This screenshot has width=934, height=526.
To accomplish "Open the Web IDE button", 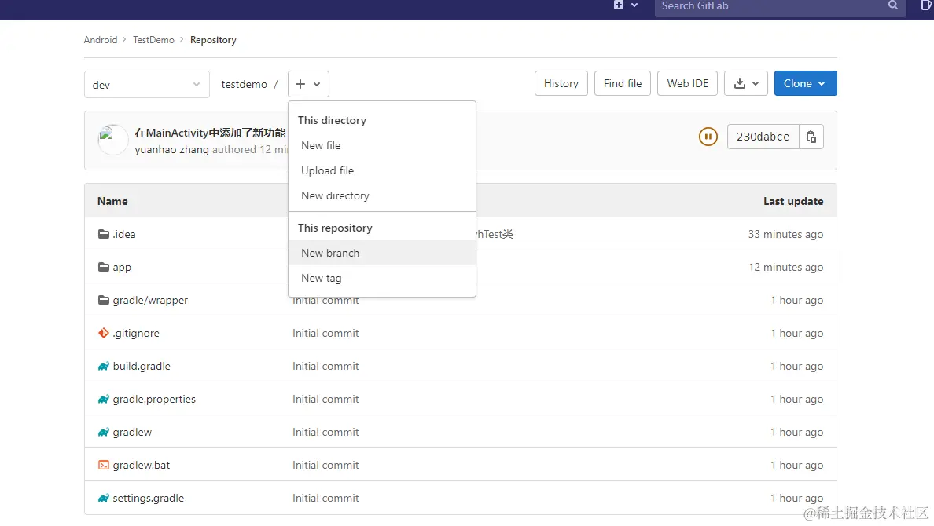I will click(687, 83).
